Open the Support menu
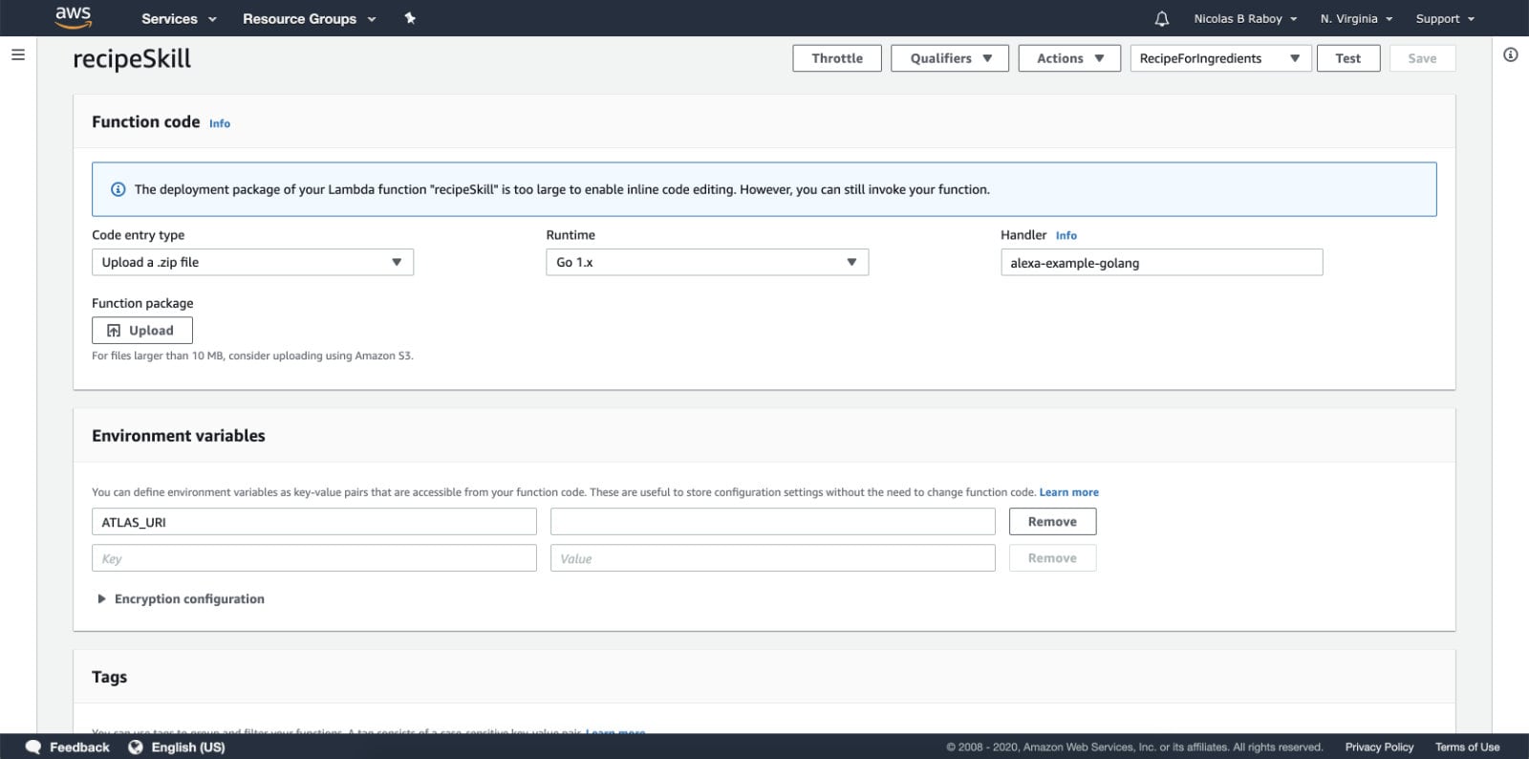 [x=1445, y=18]
